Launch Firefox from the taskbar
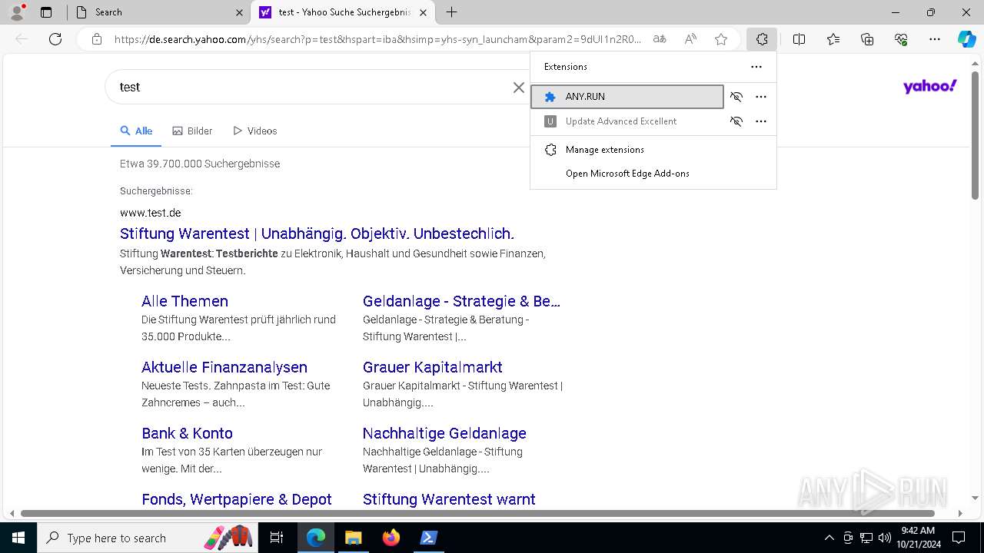The height and width of the screenshot is (553, 984). [391, 538]
